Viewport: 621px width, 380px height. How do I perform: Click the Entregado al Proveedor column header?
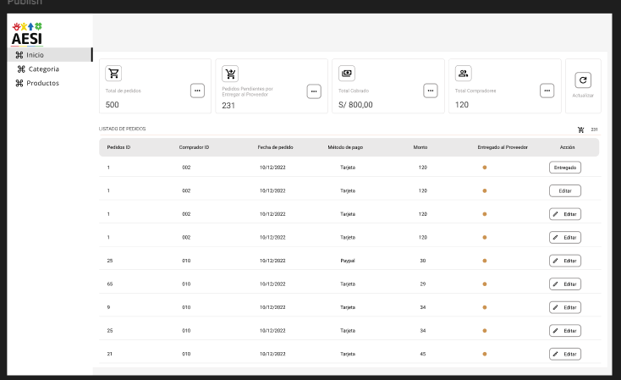tap(503, 147)
